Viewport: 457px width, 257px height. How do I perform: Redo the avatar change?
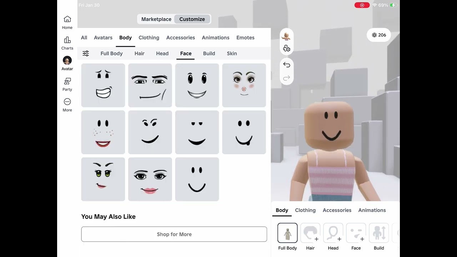[286, 78]
